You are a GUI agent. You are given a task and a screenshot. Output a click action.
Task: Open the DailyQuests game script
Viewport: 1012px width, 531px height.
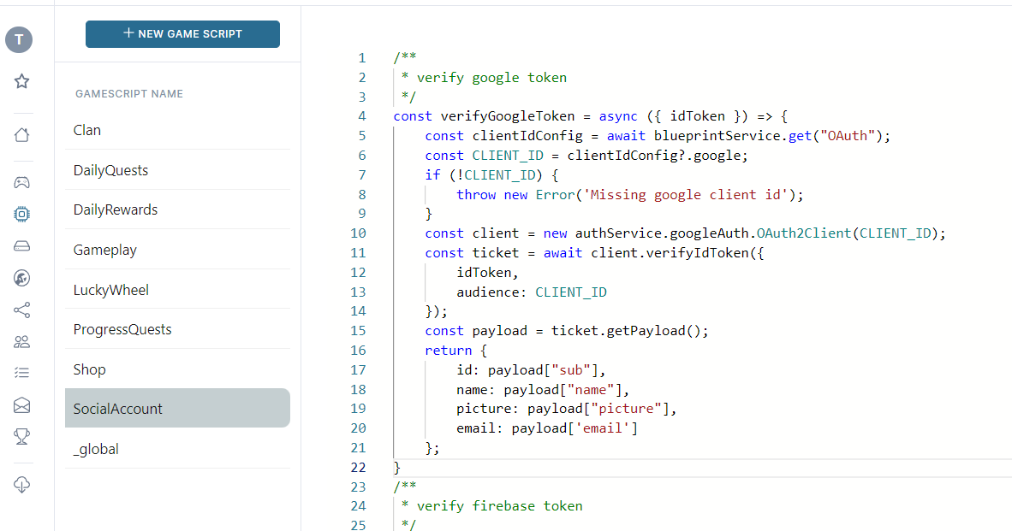(x=177, y=170)
